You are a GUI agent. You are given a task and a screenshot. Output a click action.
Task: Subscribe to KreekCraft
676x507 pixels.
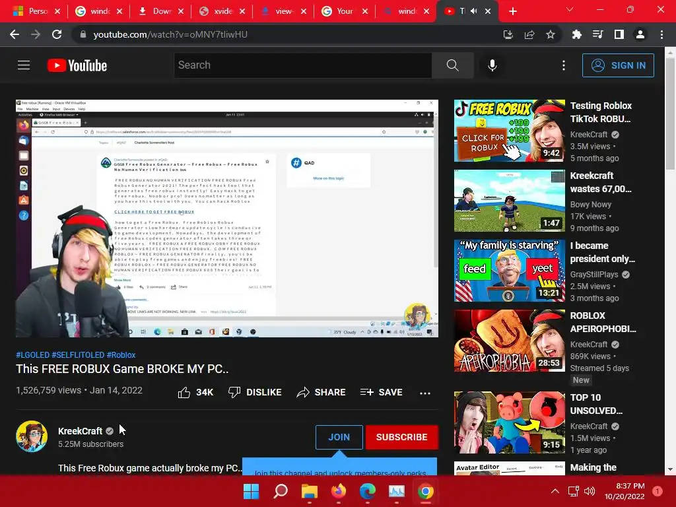402,437
